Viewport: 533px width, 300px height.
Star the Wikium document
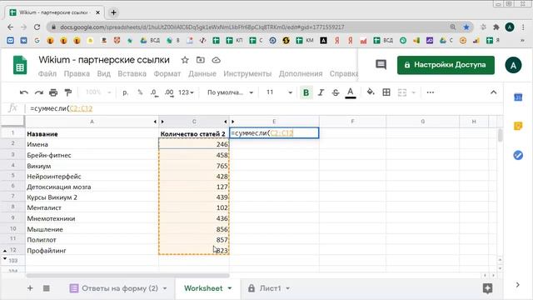[185, 60]
